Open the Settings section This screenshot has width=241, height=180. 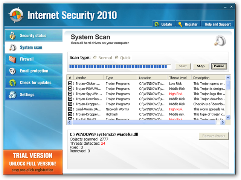pos(34,95)
